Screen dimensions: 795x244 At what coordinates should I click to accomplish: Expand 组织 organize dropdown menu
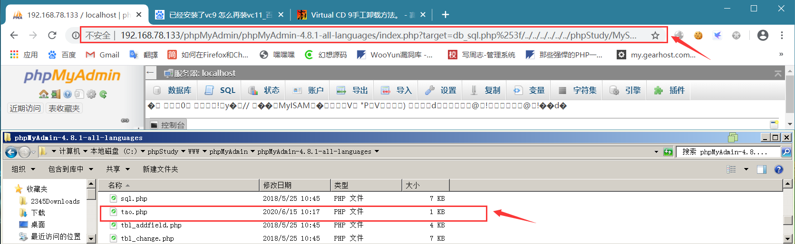click(23, 169)
